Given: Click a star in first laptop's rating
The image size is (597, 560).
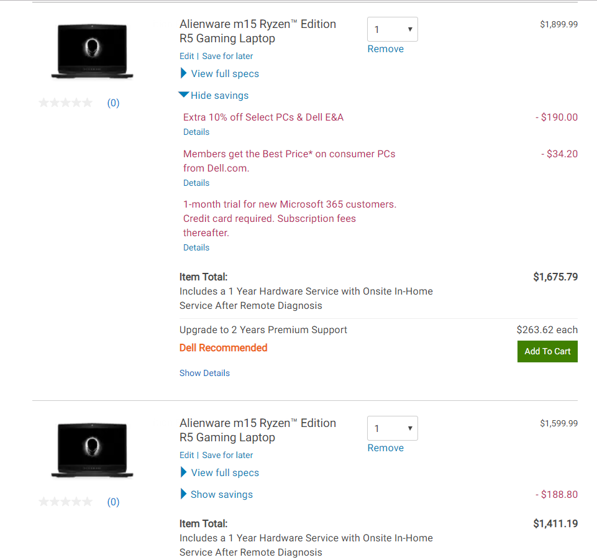Looking at the screenshot, I should 65,103.
